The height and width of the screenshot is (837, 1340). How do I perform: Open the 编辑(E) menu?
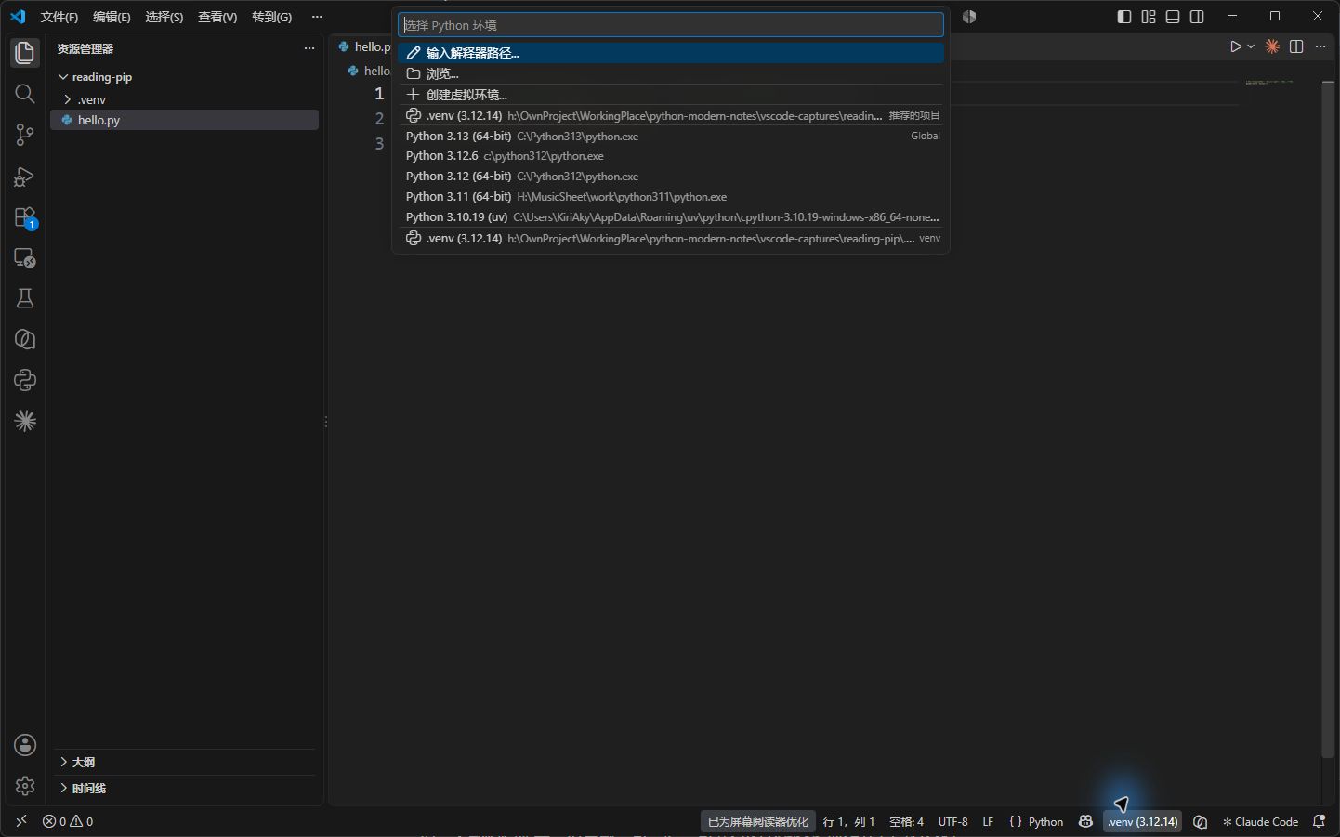click(112, 17)
